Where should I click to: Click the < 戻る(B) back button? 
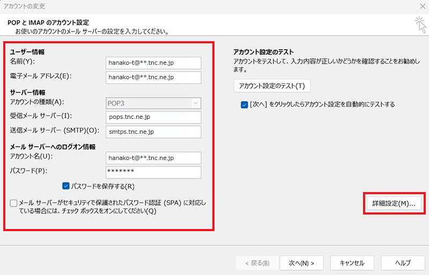coord(257,263)
